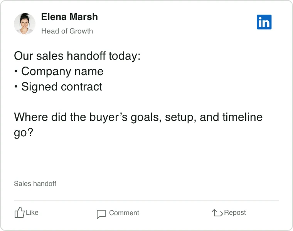The height and width of the screenshot is (231, 293).
Task: Select the Like label text
Action: coord(32,213)
